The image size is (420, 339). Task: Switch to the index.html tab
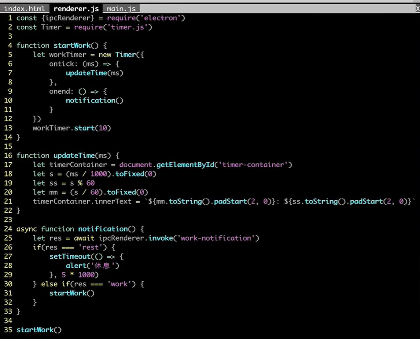(24, 8)
